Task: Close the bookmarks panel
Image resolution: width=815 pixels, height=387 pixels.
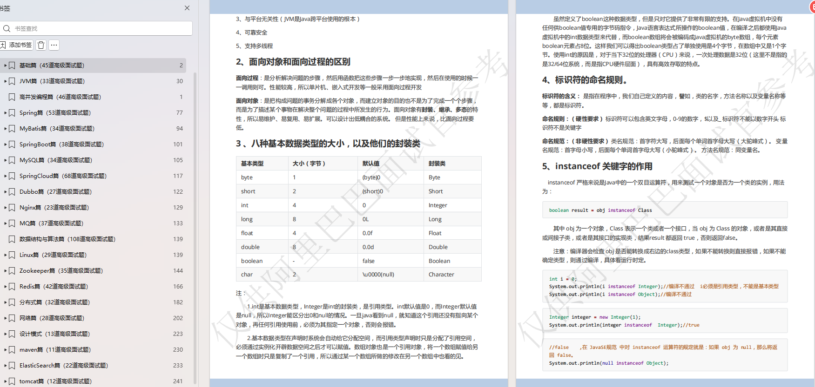Action: [x=187, y=8]
